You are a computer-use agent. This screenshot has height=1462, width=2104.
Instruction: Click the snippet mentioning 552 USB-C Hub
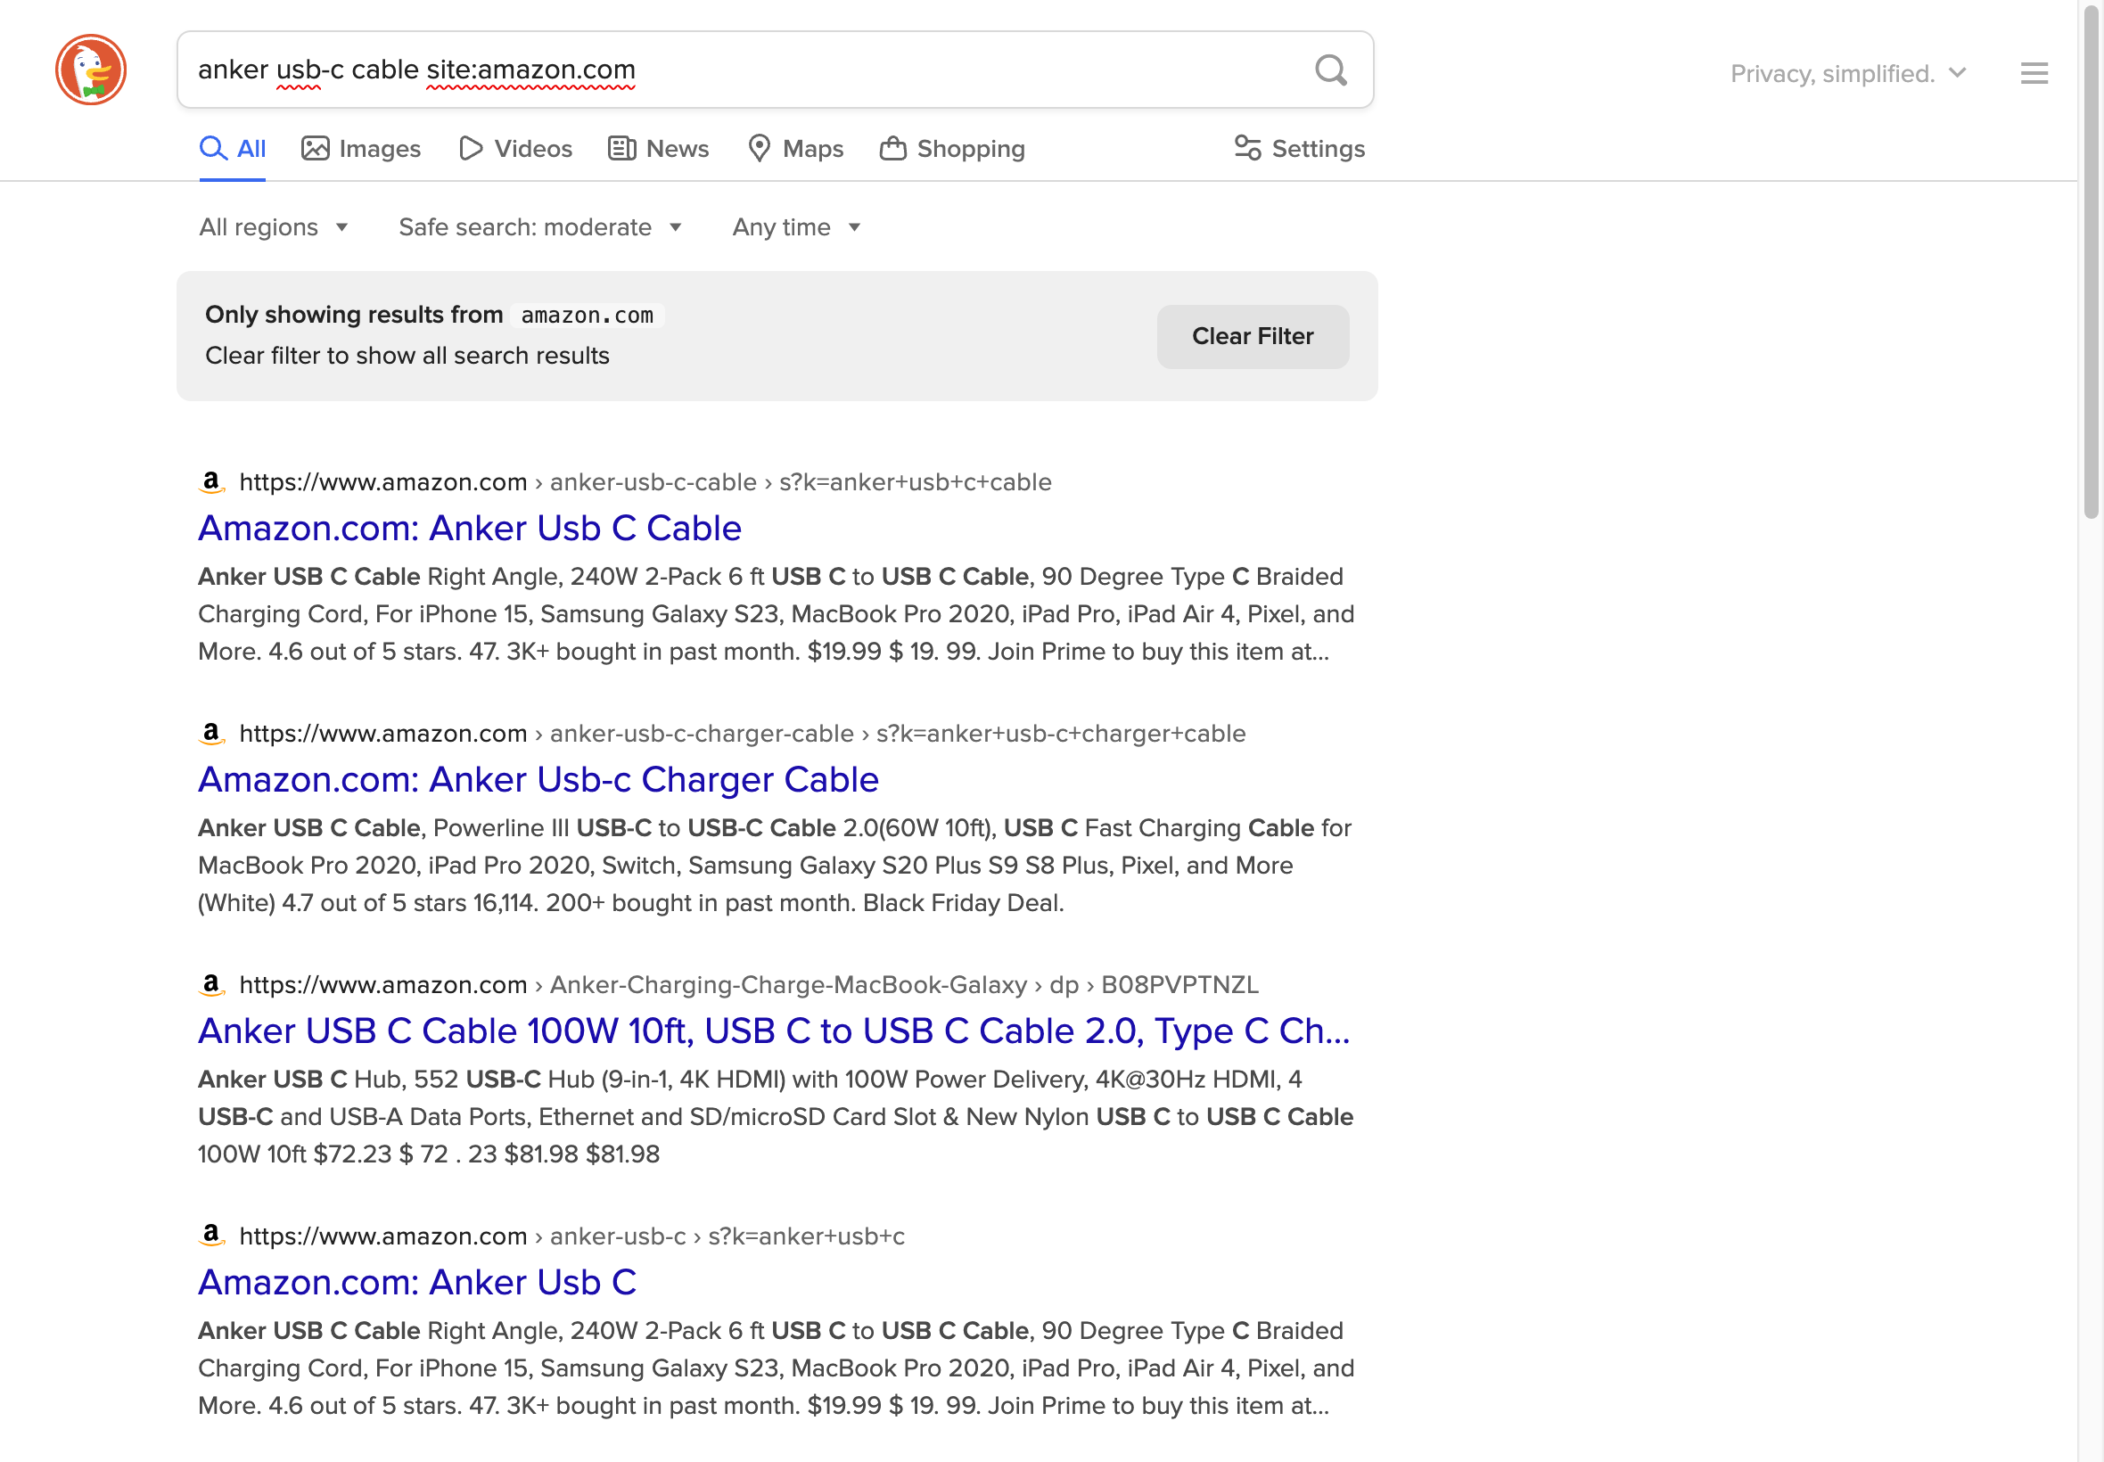(x=776, y=1117)
